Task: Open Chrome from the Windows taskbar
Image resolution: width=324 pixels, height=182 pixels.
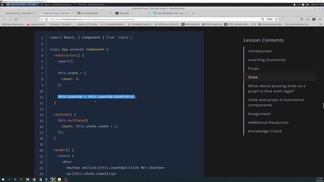Action: tap(34, 179)
